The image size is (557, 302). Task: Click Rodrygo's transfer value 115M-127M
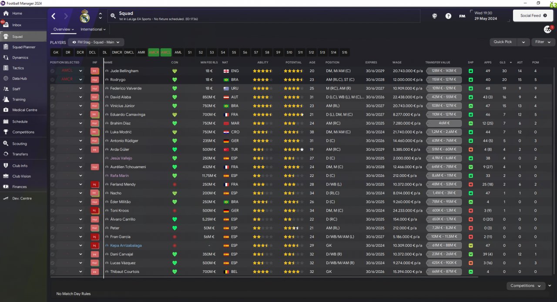point(444,80)
